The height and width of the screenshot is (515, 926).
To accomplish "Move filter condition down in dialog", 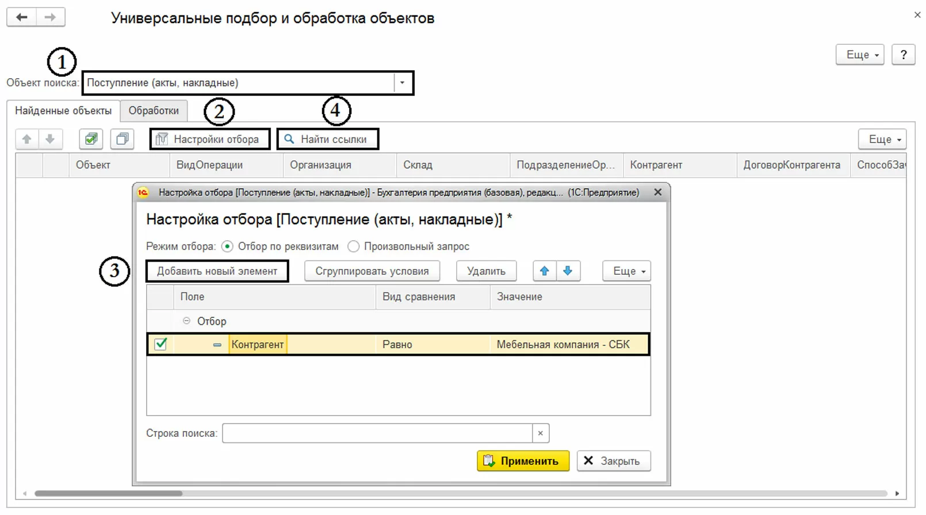I will tap(568, 271).
